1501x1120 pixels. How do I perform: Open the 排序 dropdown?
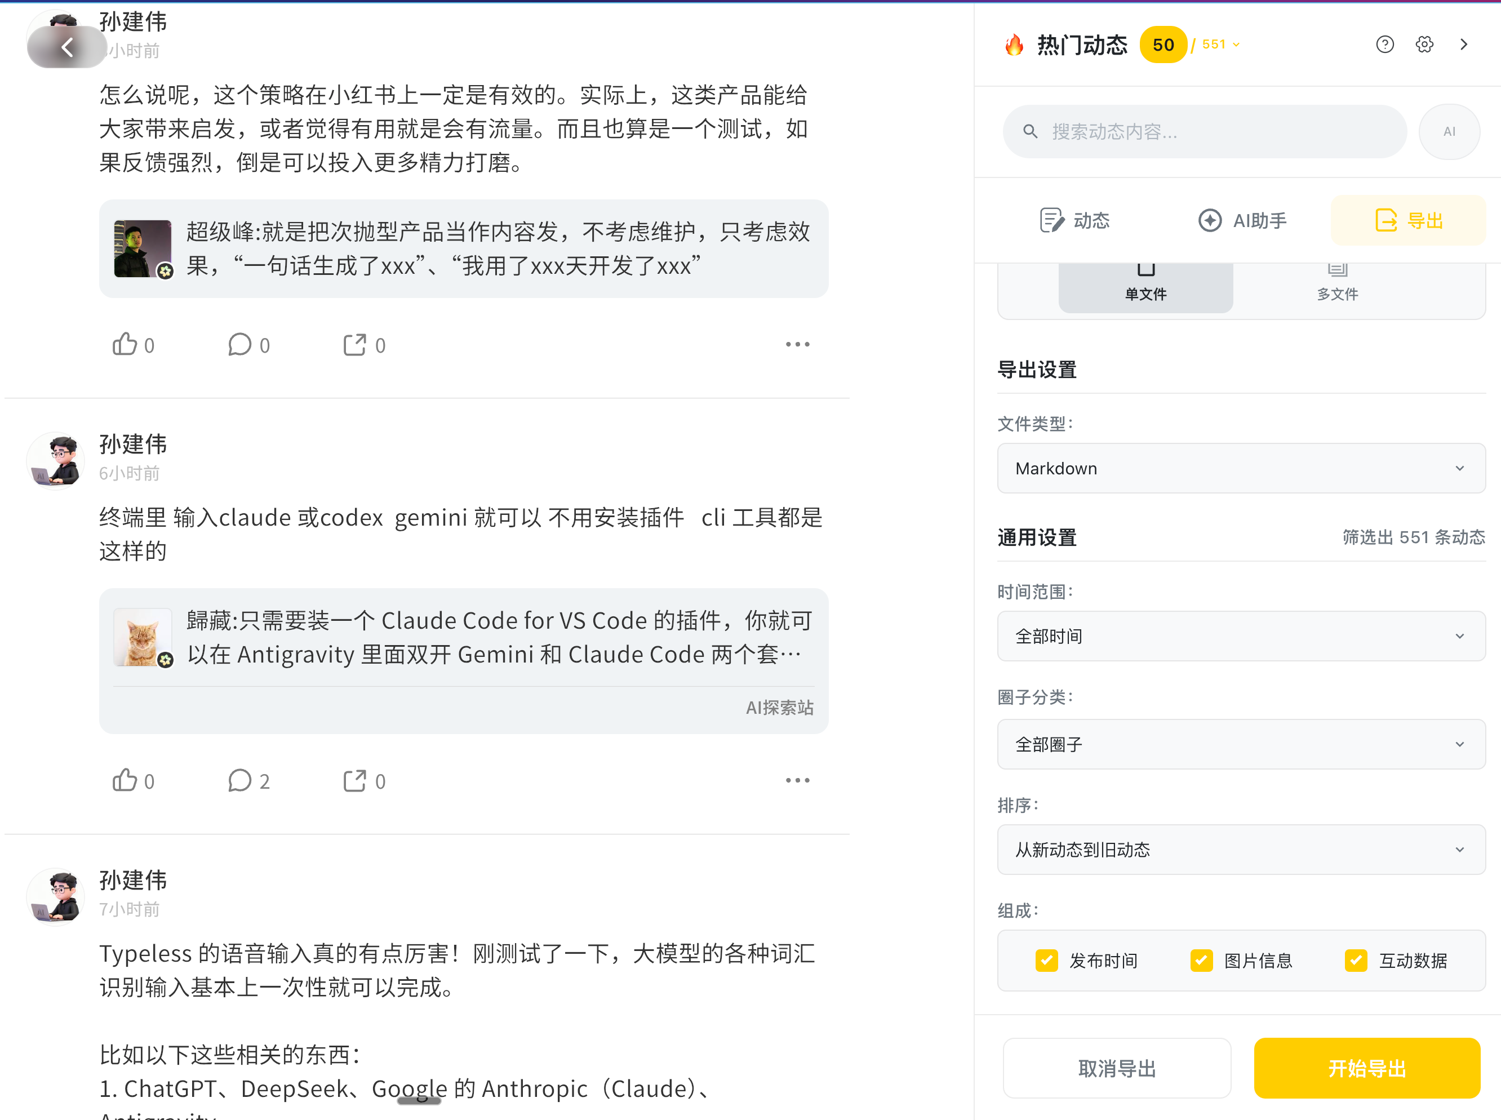1241,850
